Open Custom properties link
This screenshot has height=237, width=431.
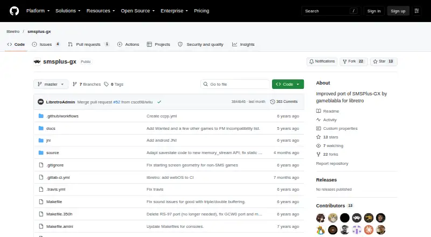coord(337,128)
